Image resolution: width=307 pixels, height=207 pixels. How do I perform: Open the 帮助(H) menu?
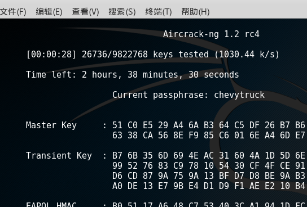point(195,12)
